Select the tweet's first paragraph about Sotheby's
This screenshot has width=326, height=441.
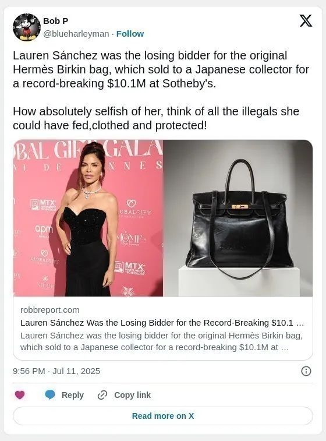(161, 69)
